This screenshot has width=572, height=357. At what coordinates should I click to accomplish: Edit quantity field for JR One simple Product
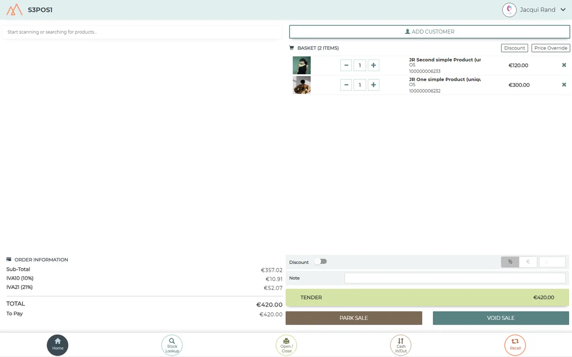360,85
